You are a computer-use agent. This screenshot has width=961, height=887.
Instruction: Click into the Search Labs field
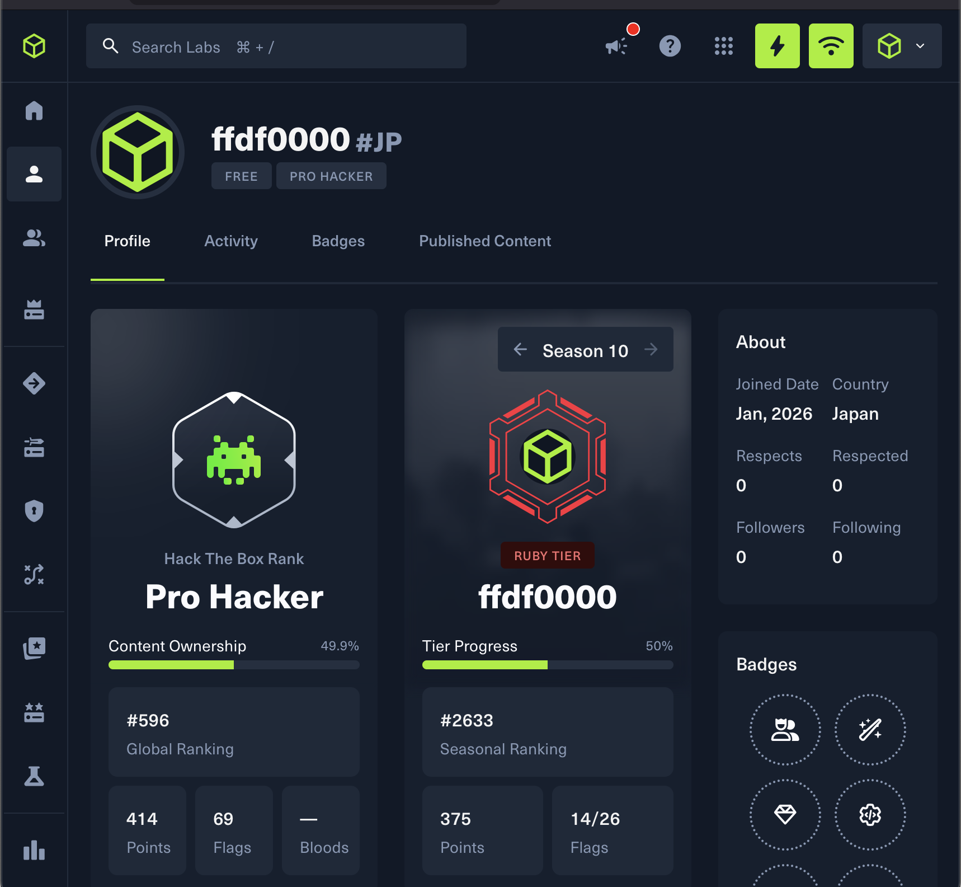[276, 46]
